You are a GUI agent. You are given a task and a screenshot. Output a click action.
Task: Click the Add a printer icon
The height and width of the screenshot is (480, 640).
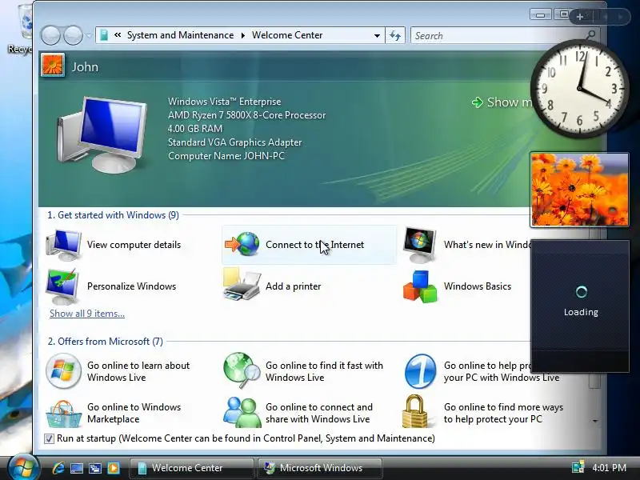tap(242, 285)
